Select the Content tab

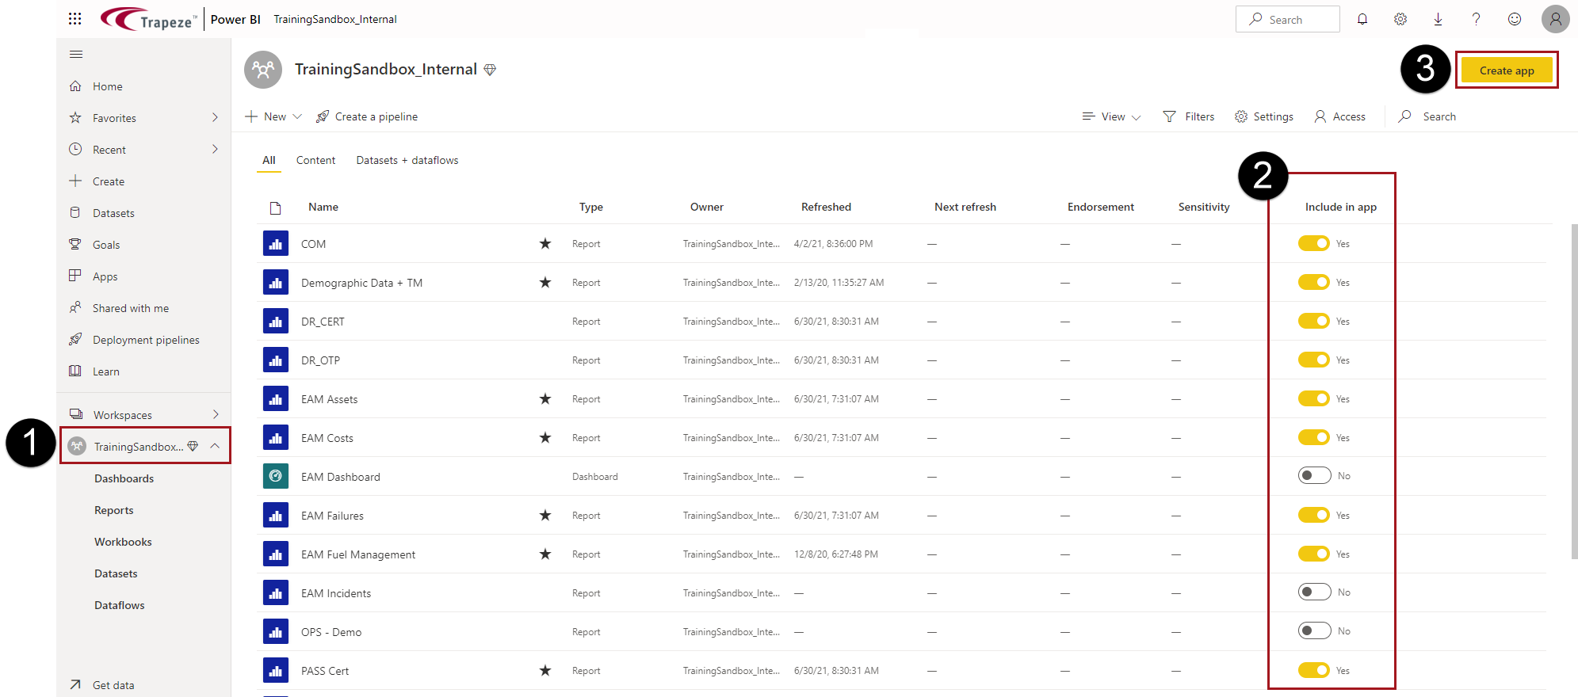tap(315, 160)
